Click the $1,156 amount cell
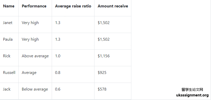211x100 pixels. point(104,56)
